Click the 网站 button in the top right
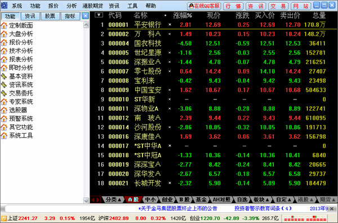This screenshot has height=223, width=338. 301,6
